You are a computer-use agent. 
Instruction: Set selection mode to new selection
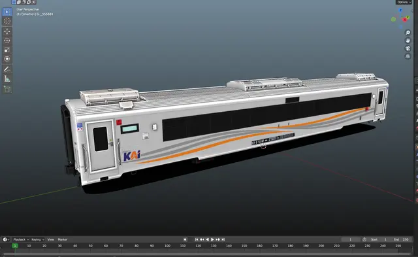point(14,2)
